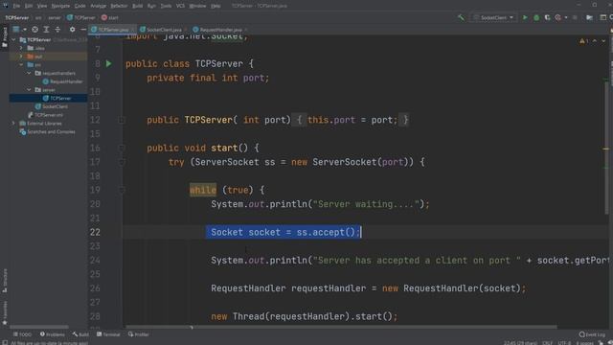Image resolution: width=613 pixels, height=345 pixels.
Task: Switch to the RequestHandler.java editor tab
Action: pyautogui.click(x=220, y=30)
